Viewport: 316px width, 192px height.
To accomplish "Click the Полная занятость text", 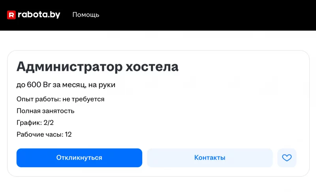I will (x=45, y=111).
